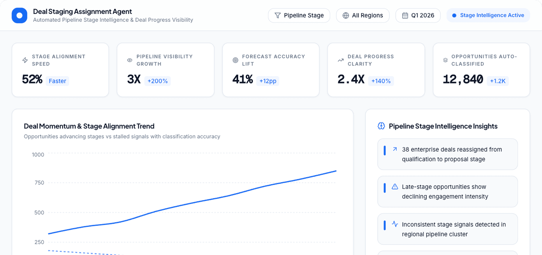Click the 12,840 metric value
This screenshot has height=255, width=542.
tap(463, 79)
